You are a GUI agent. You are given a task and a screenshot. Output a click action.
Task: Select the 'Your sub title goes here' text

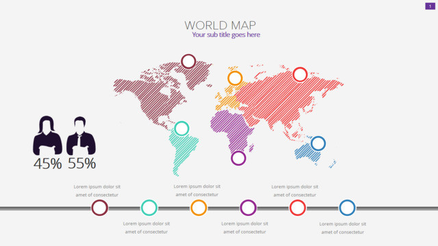[226, 35]
